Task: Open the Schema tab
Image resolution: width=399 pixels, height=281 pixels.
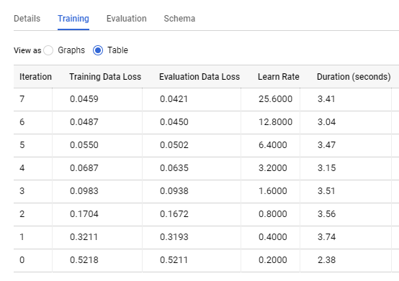Action: pos(179,19)
